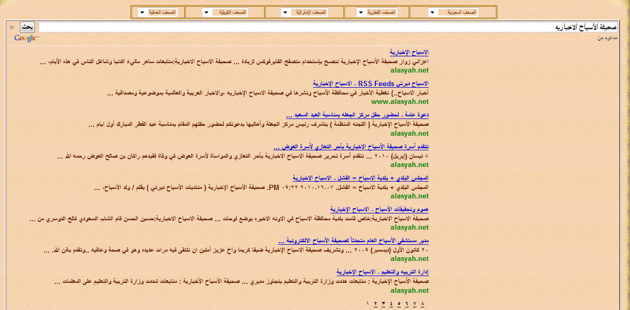Screen dimensions: 630x310
Task: Jump to results page ٥
Action: [x=399, y=304]
